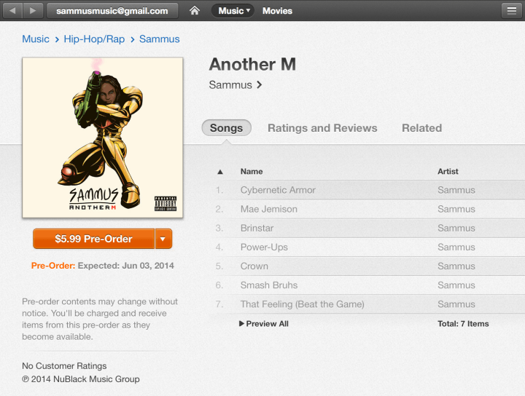Click the Another M album artwork
This screenshot has width=525, height=396.
pos(103,138)
